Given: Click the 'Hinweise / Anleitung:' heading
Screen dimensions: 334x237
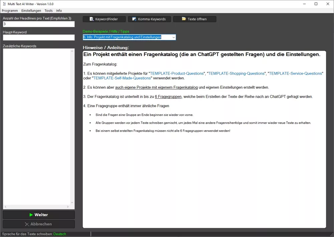Looking at the screenshot, I should tap(106, 48).
